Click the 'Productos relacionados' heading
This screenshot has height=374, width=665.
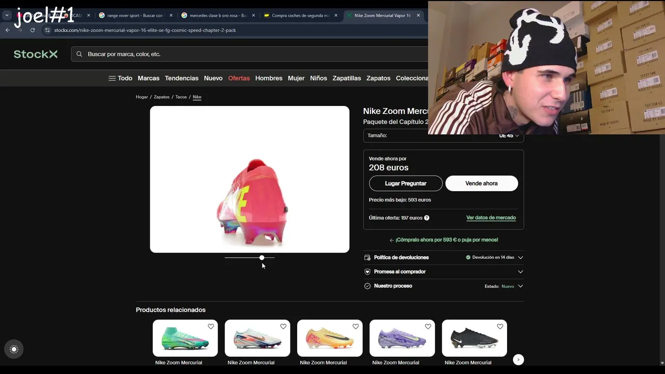pos(170,310)
